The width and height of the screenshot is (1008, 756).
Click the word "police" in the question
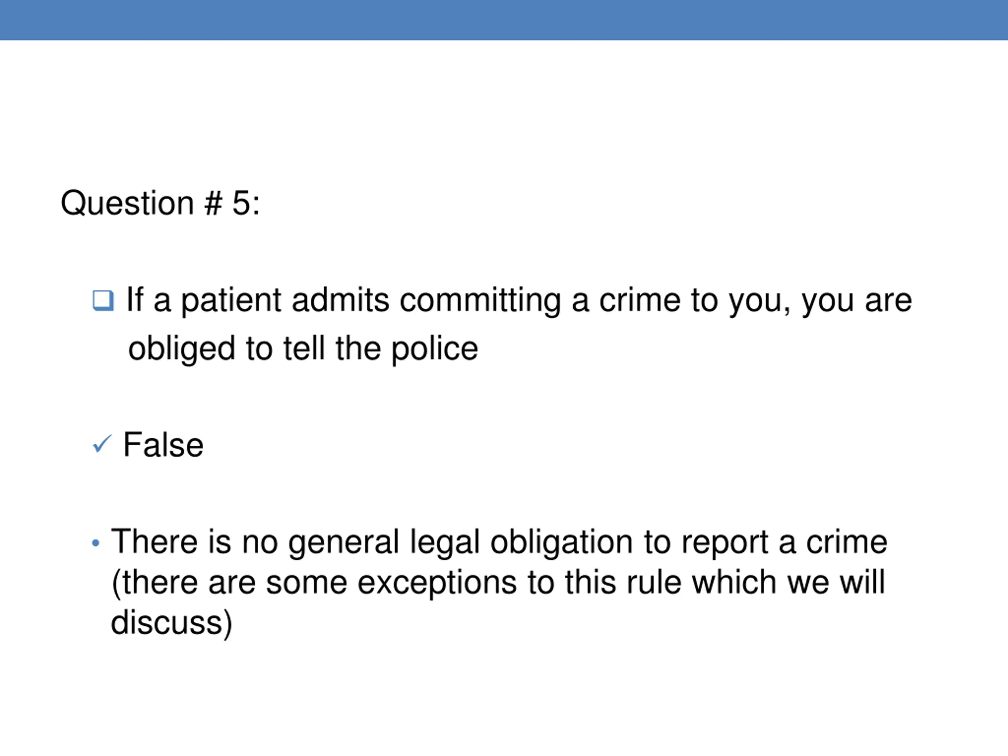(434, 348)
